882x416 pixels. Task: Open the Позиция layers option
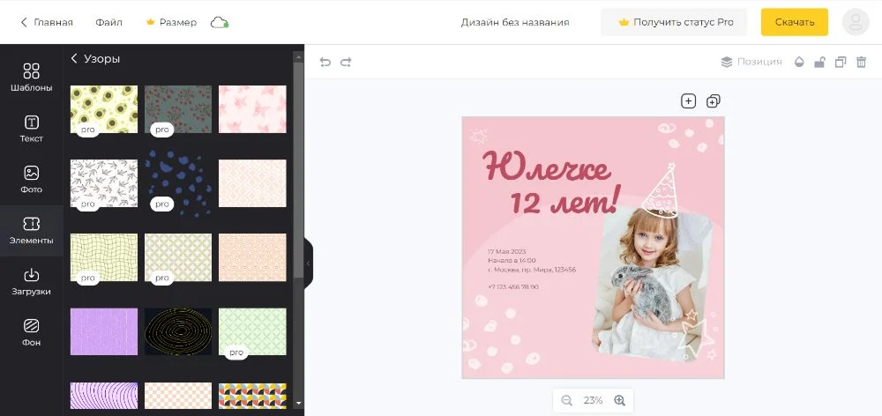pos(751,62)
